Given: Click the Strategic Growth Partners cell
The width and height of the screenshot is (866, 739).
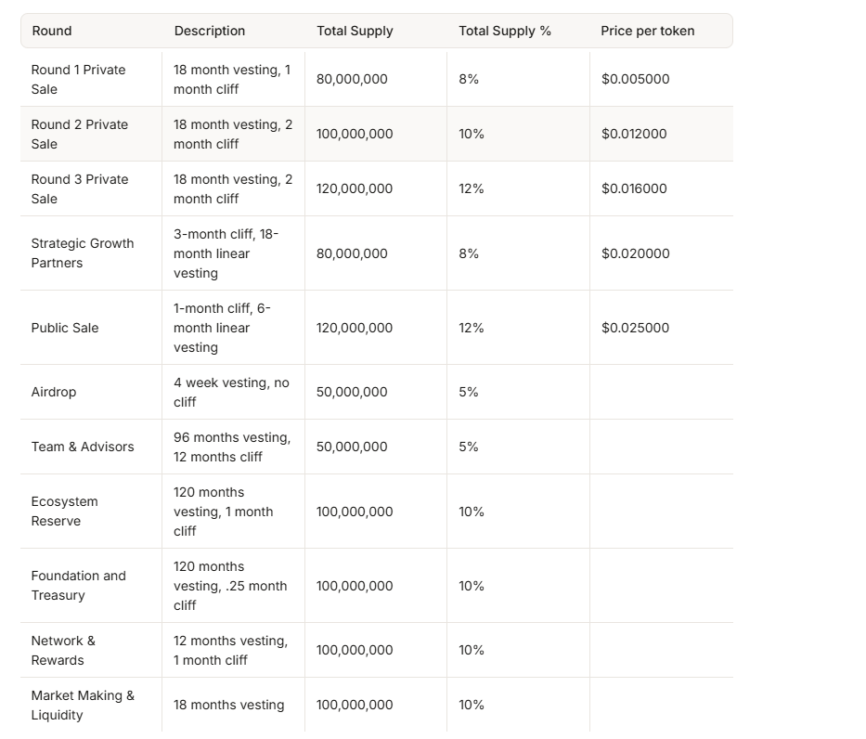Looking at the screenshot, I should [83, 253].
